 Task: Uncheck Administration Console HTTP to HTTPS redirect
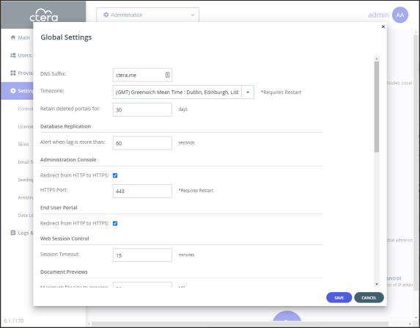[115, 175]
